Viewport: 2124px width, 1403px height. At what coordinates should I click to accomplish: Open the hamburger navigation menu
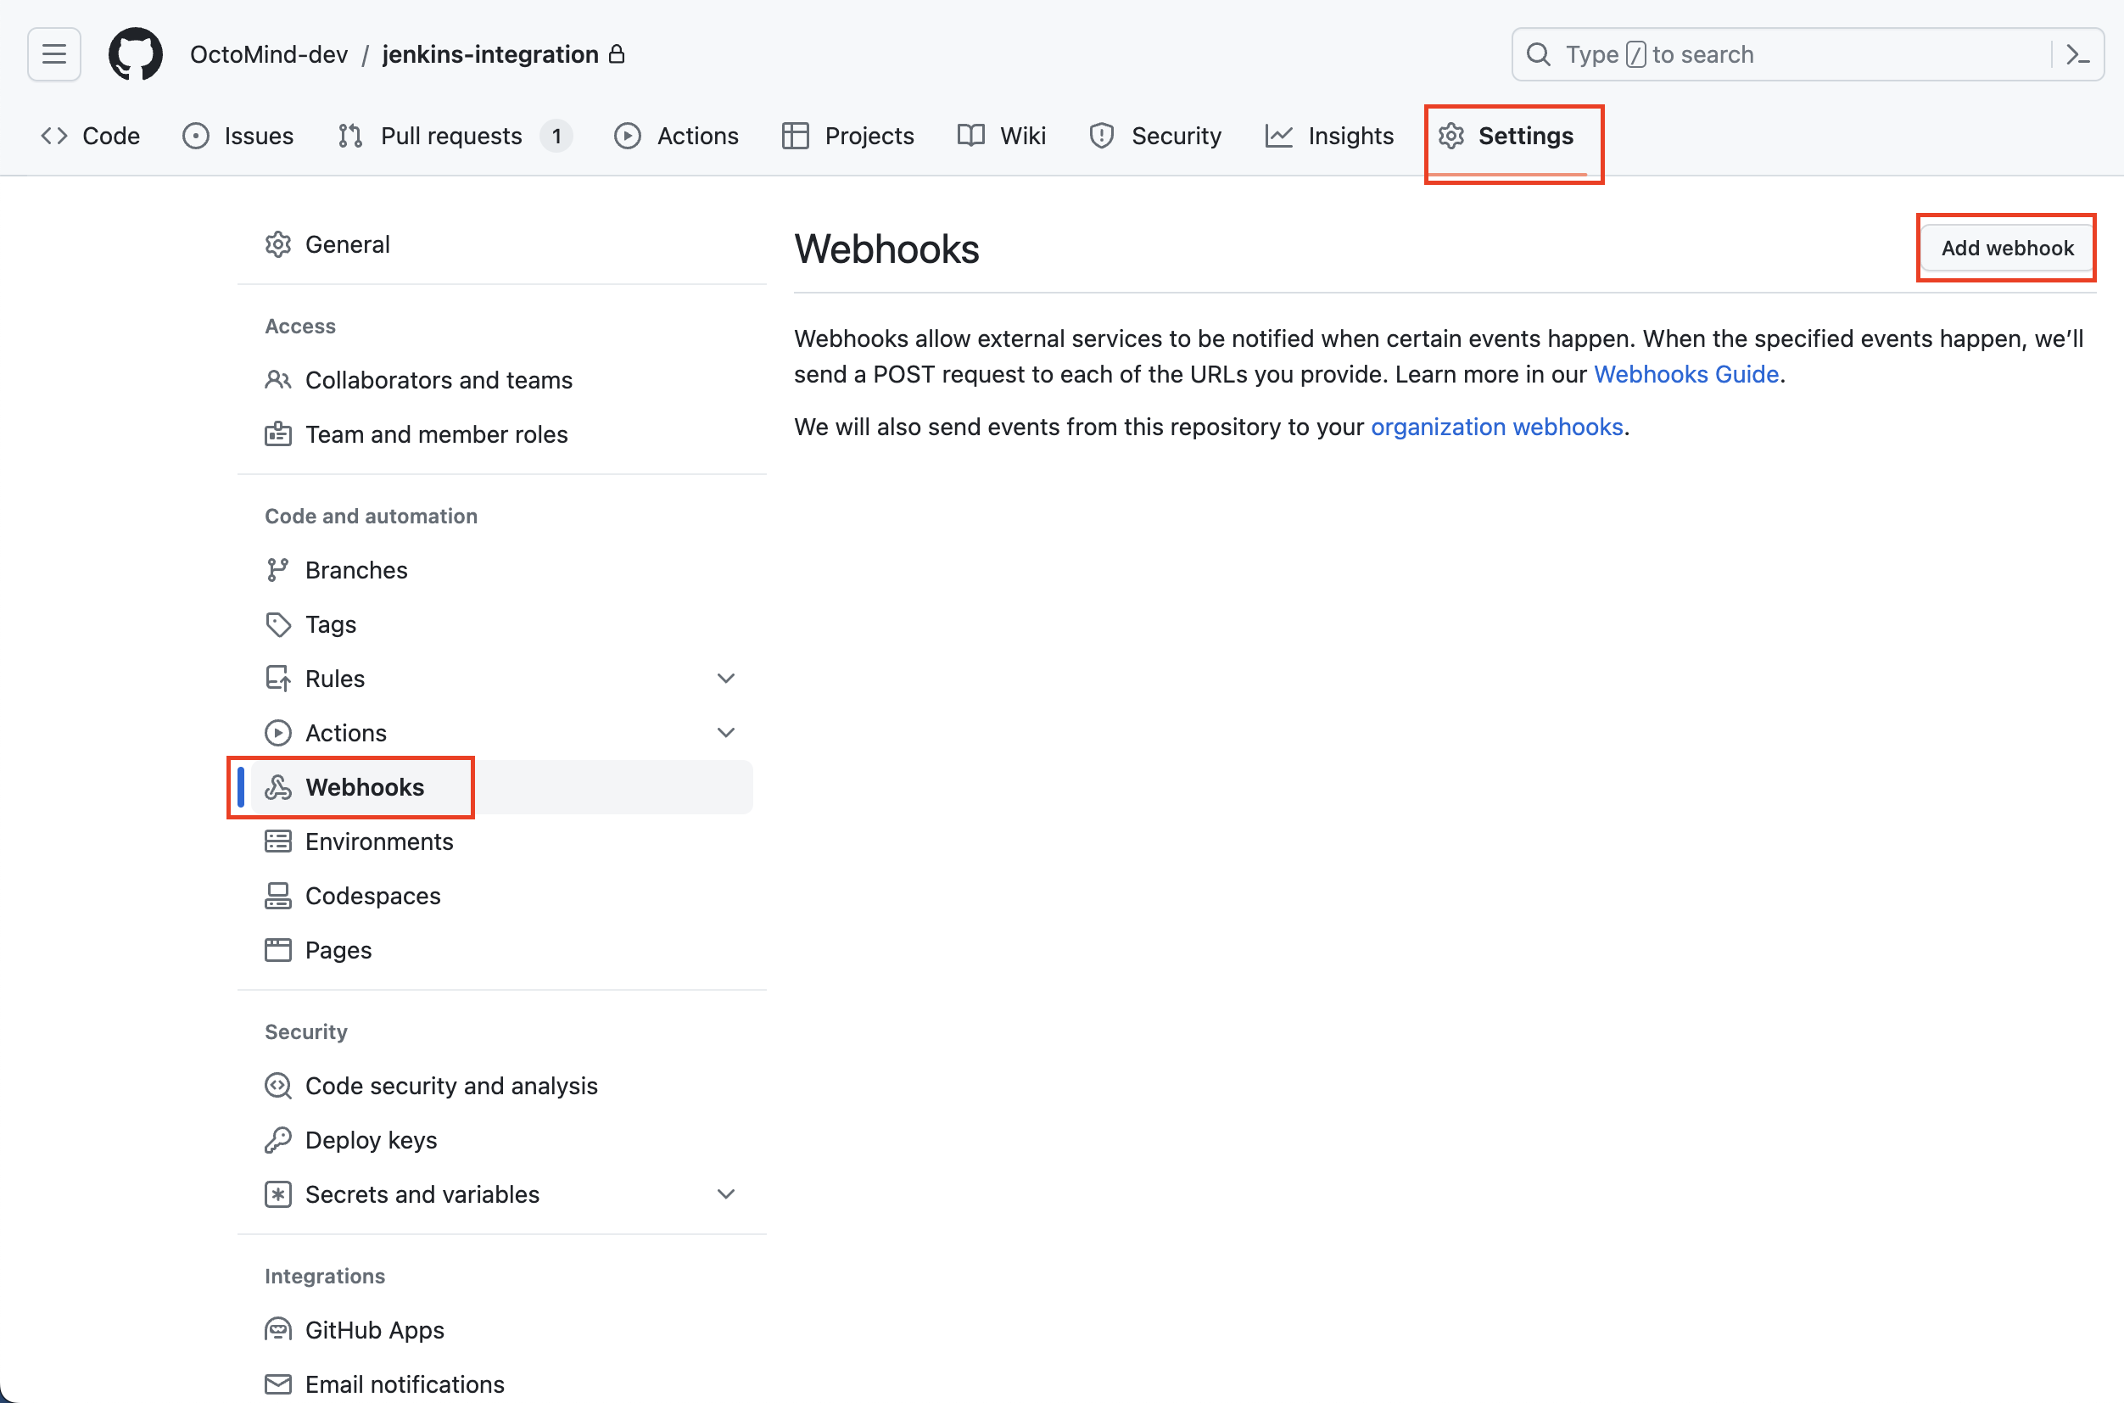(x=53, y=53)
